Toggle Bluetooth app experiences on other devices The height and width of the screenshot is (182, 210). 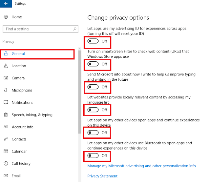pos(93,156)
